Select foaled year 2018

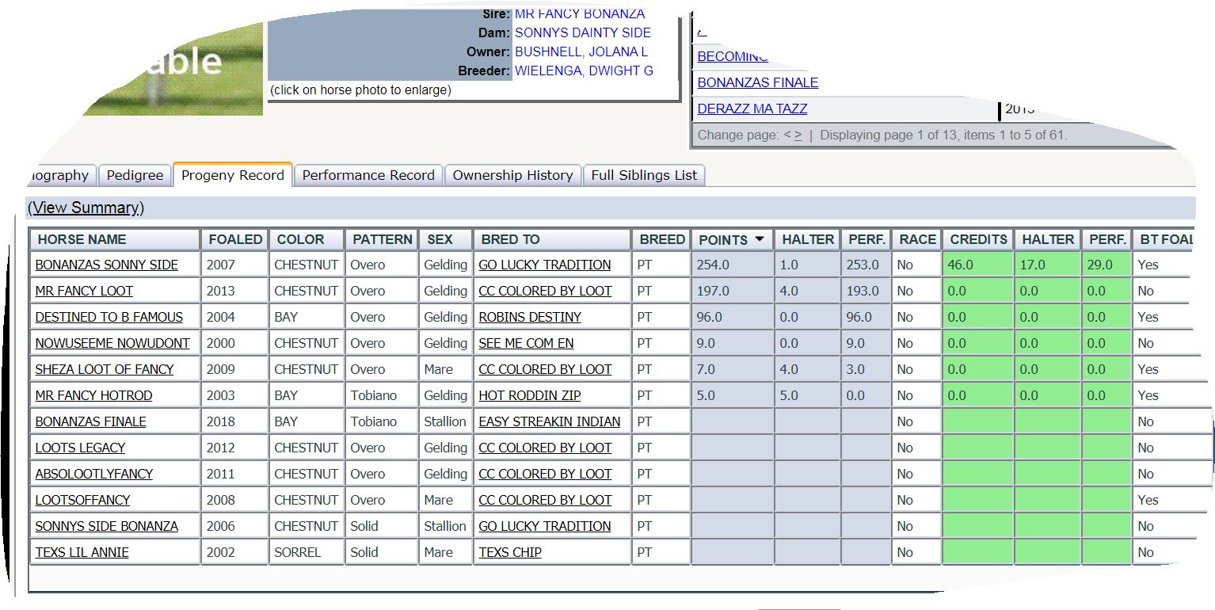(221, 421)
